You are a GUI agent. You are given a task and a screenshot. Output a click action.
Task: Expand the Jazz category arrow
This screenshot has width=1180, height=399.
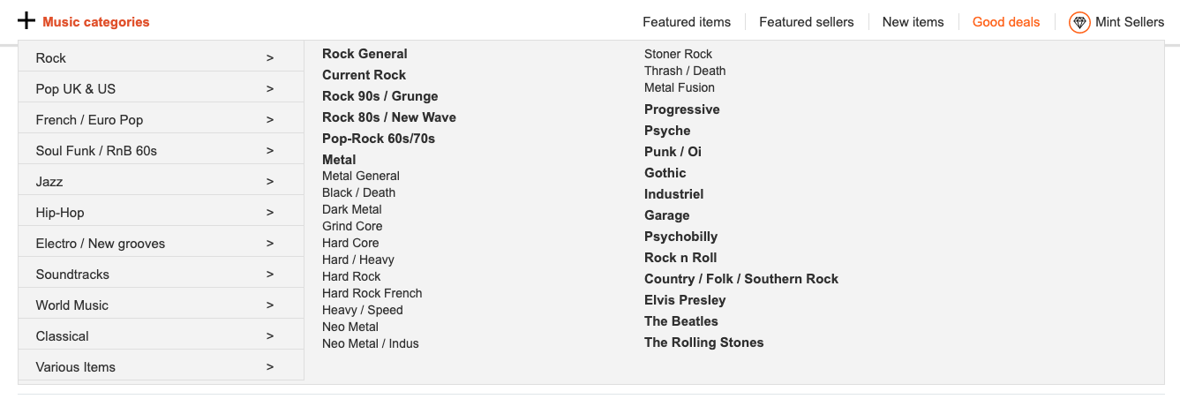point(270,182)
